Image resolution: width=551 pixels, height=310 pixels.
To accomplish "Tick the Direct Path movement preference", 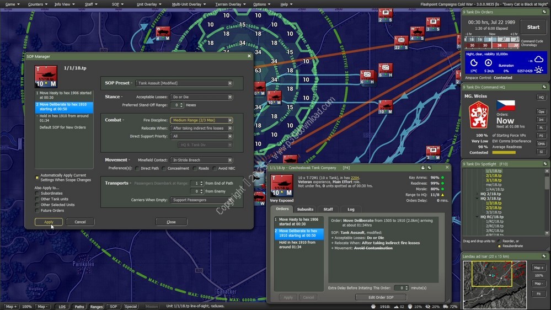I will pos(137,168).
